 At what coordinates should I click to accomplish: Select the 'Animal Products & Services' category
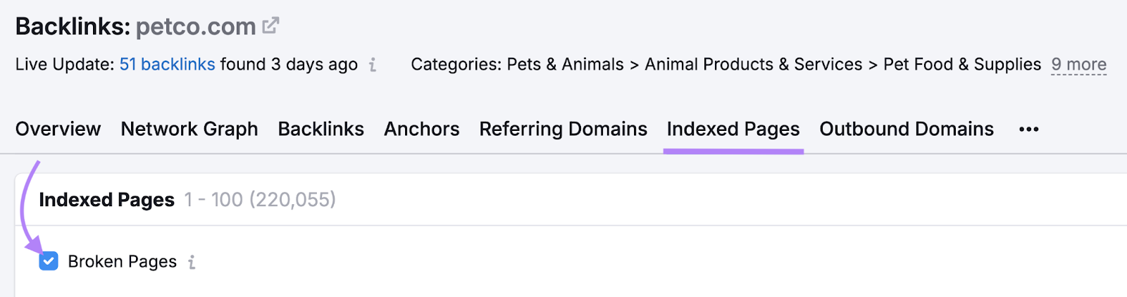[753, 65]
